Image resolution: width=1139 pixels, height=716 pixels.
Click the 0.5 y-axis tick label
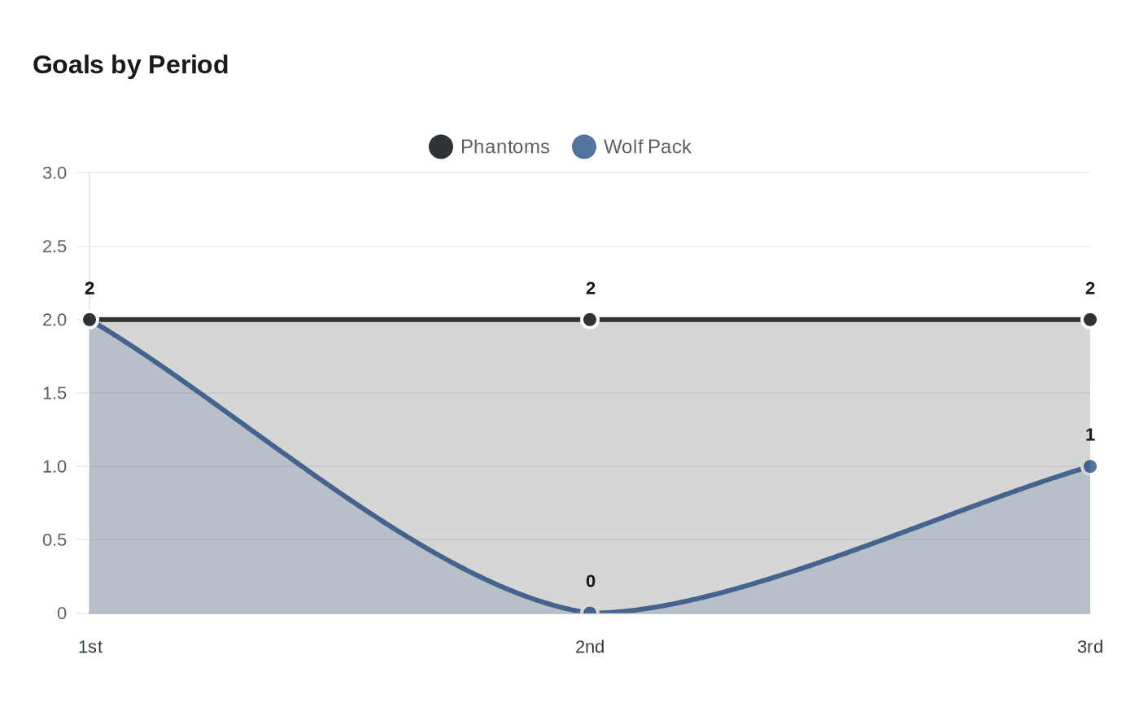pos(55,539)
